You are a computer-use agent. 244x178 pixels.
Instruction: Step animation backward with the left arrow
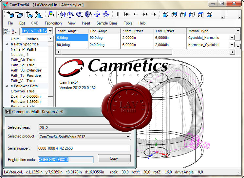136,14
